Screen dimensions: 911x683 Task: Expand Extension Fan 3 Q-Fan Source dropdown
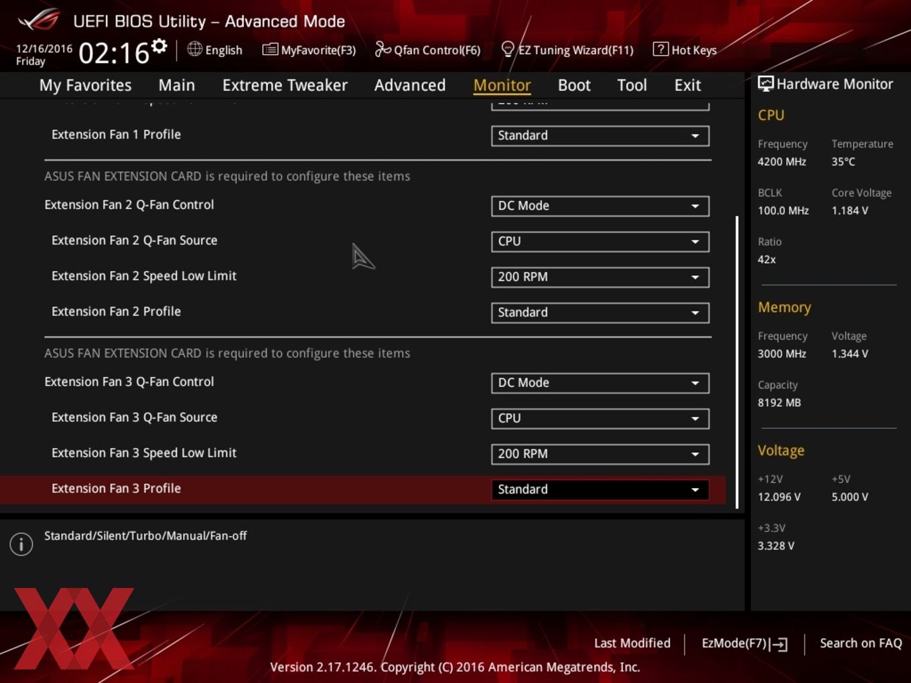pyautogui.click(x=600, y=418)
